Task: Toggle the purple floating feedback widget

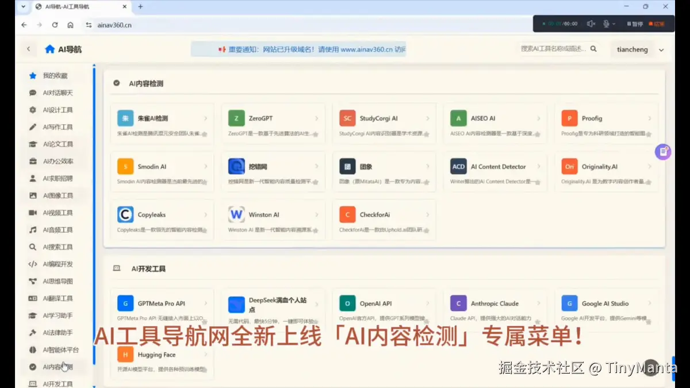Action: [x=664, y=151]
